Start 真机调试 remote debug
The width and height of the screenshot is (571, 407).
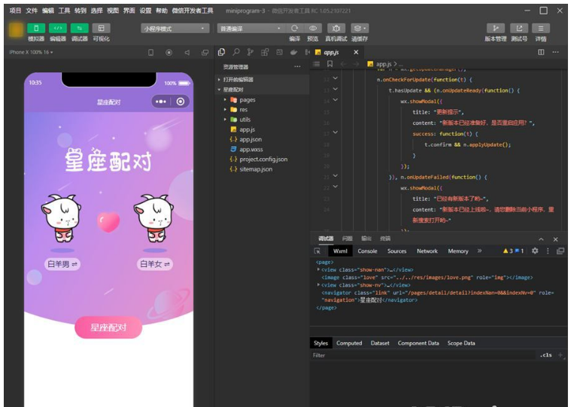[336, 29]
